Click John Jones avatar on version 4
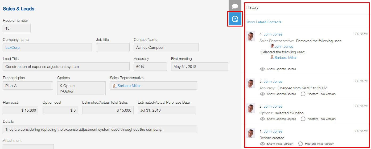Image resolution: width=371 pixels, height=149 pixels. 250,36
